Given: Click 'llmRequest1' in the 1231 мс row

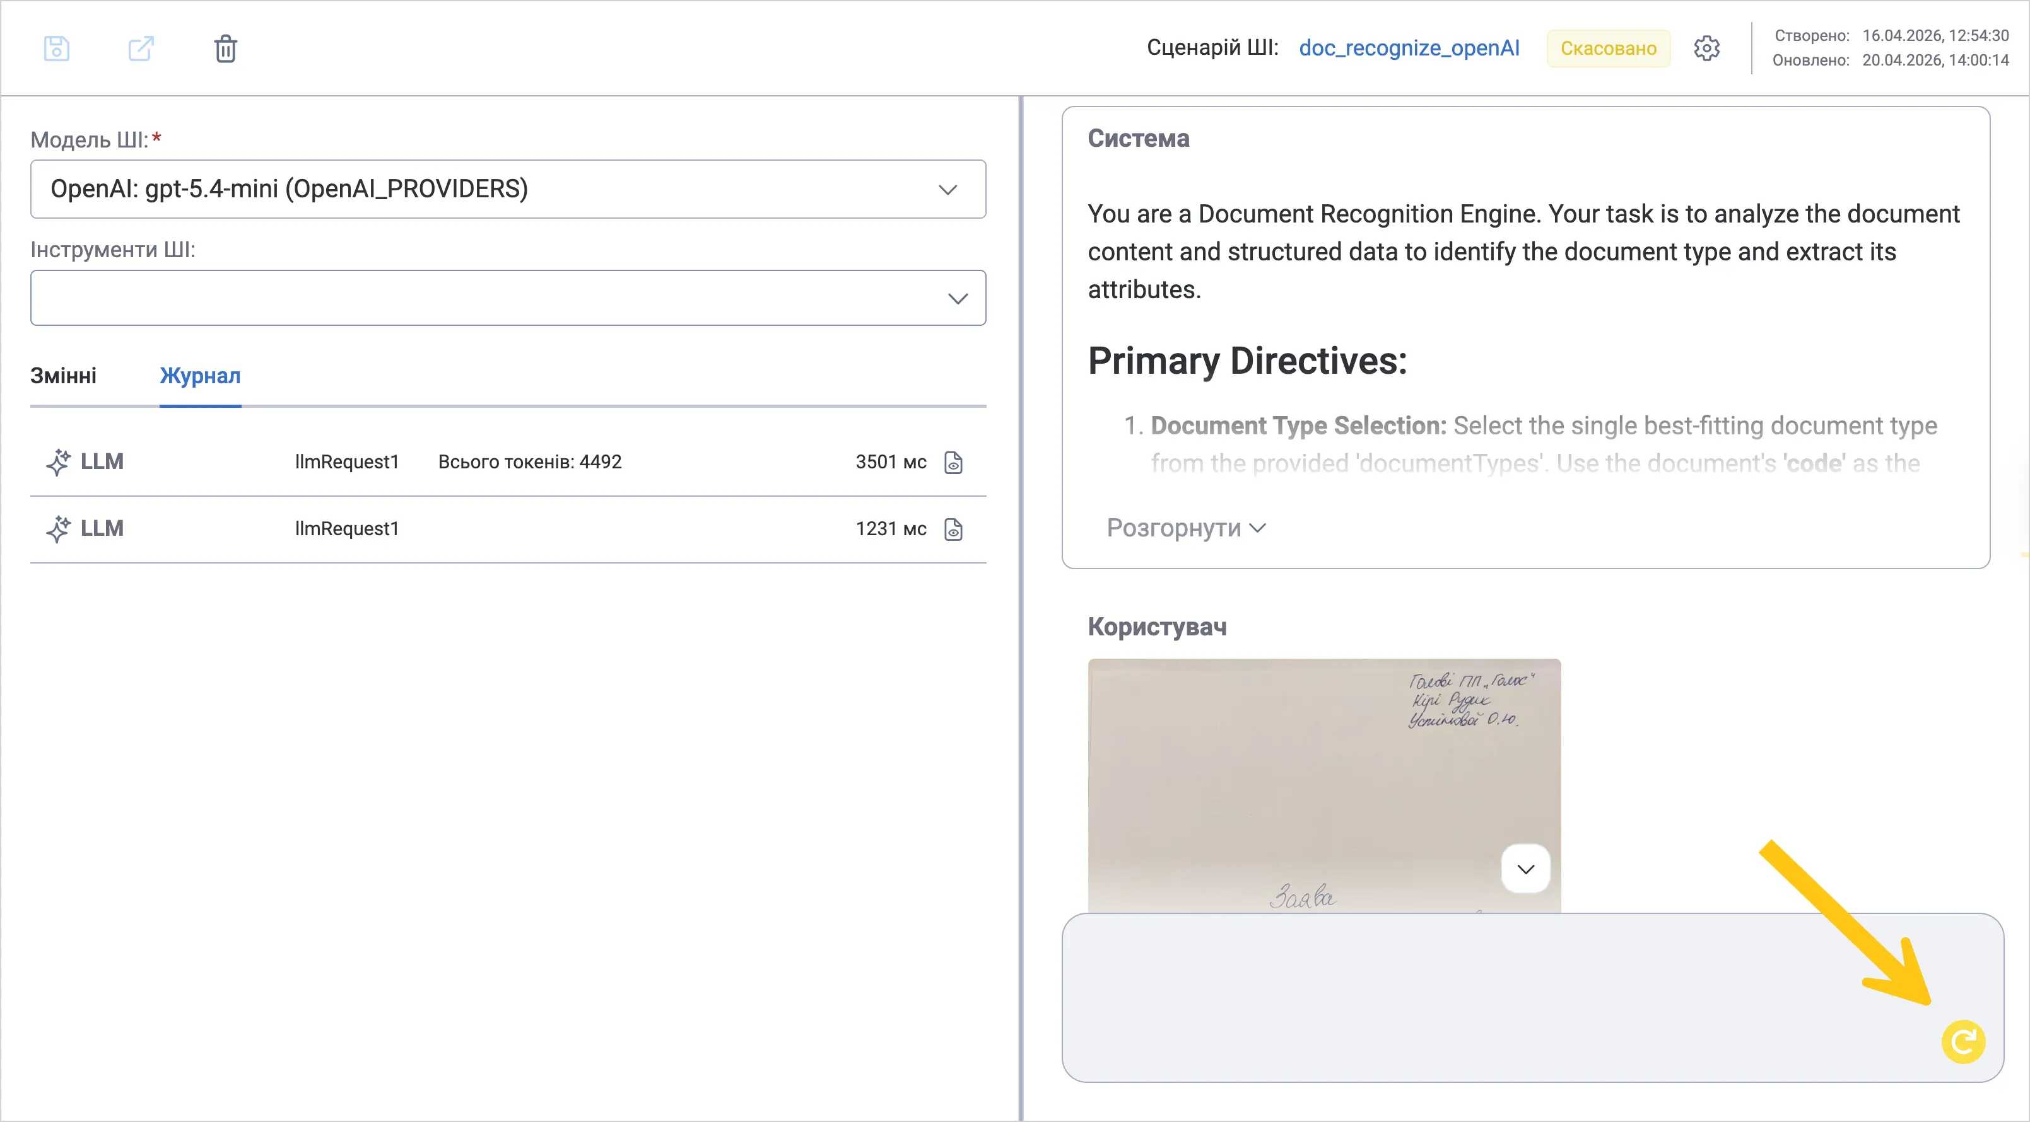Looking at the screenshot, I should [347, 529].
